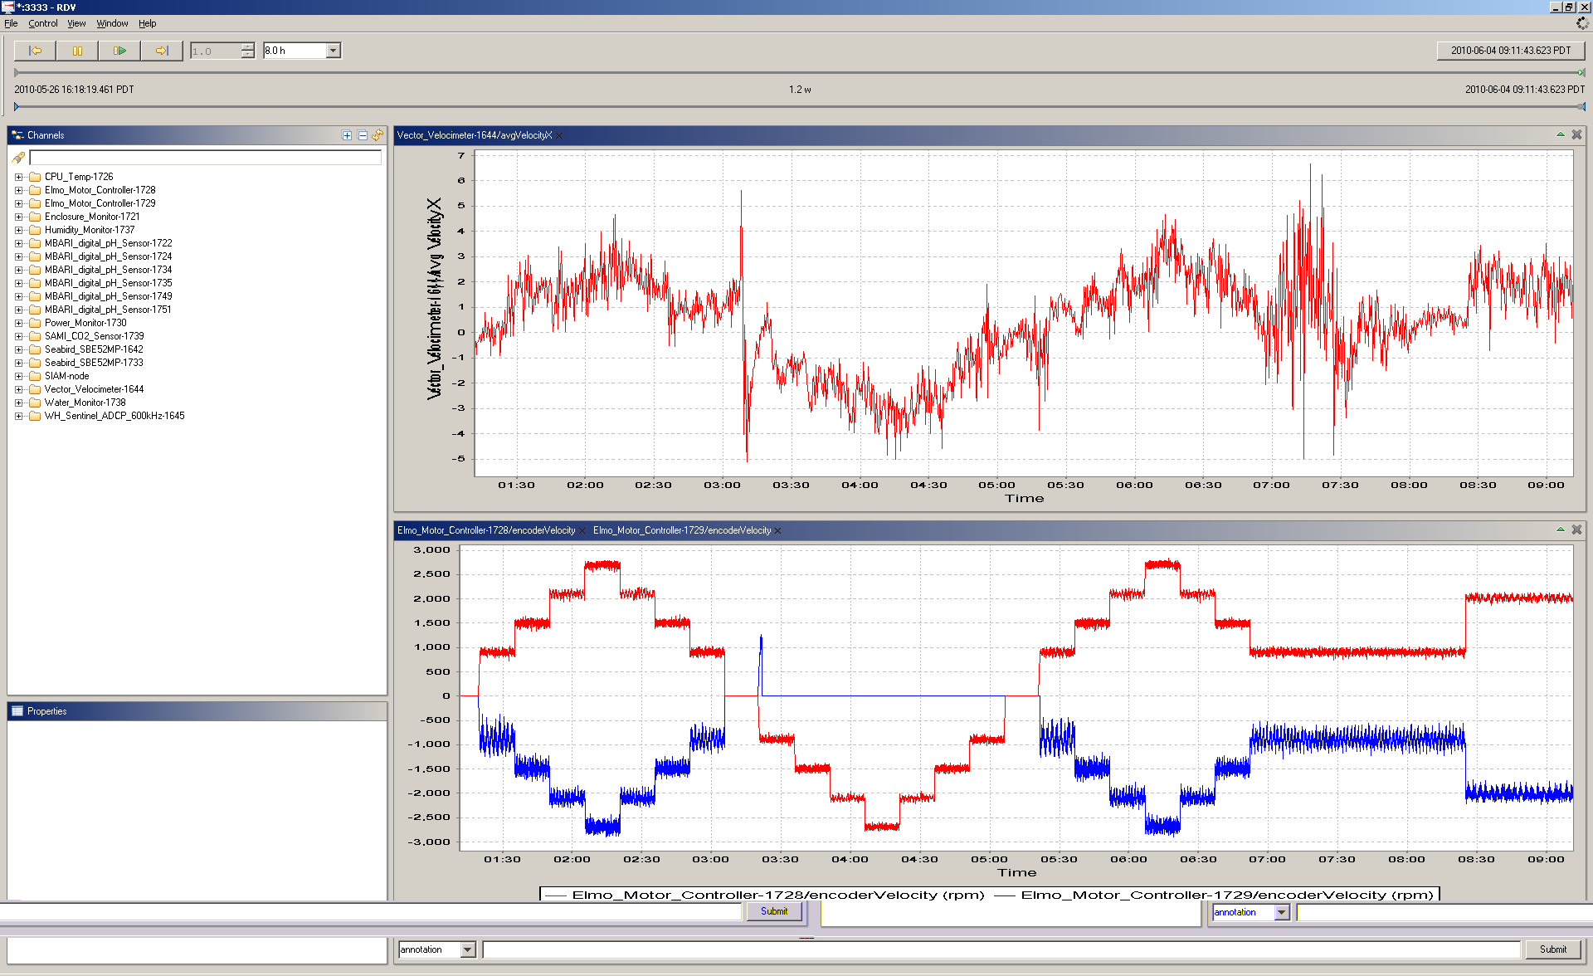Open the View menu
The height and width of the screenshot is (976, 1593).
76,23
